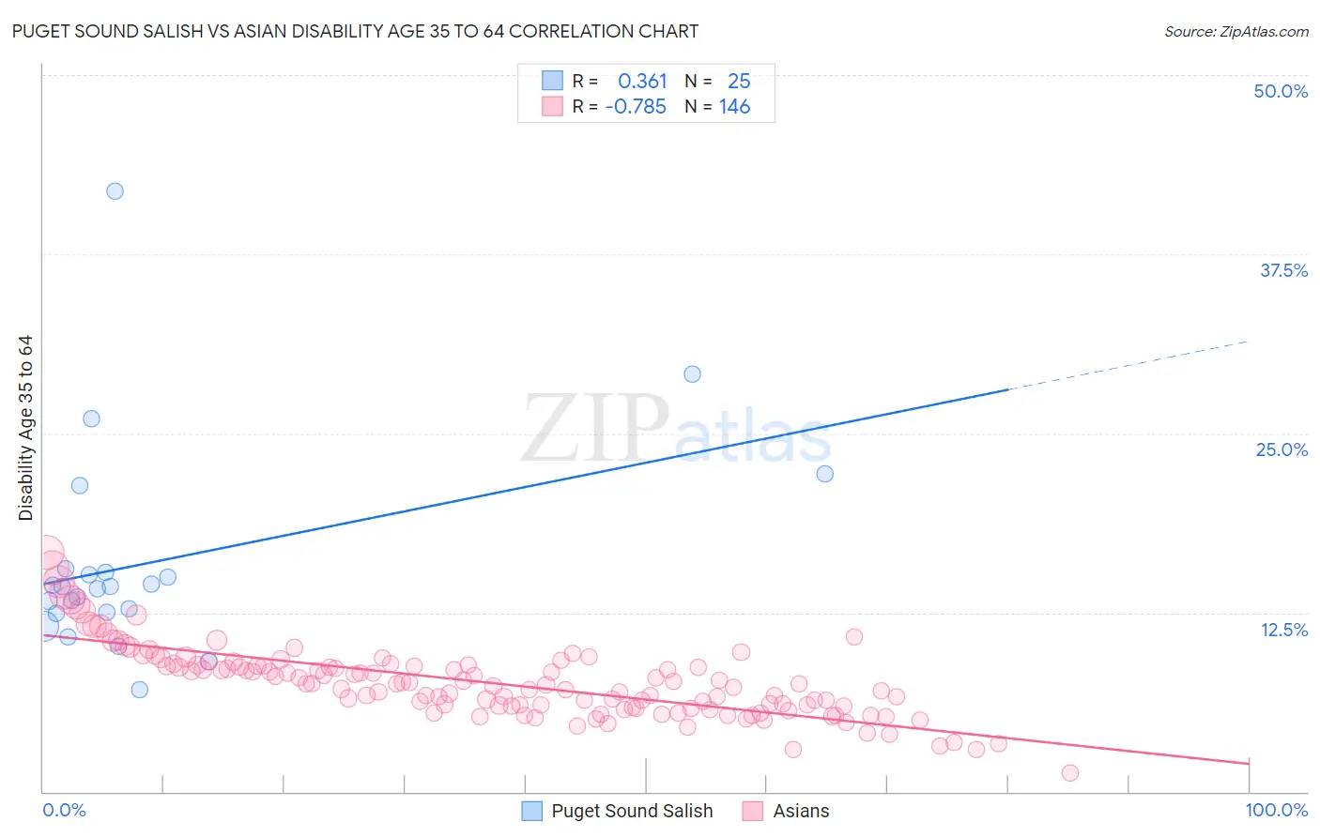Open the Source: ZipAtlas.com link

1236,31
